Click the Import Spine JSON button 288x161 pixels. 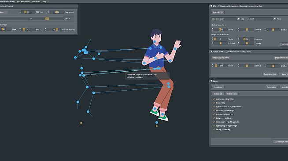(221, 58)
